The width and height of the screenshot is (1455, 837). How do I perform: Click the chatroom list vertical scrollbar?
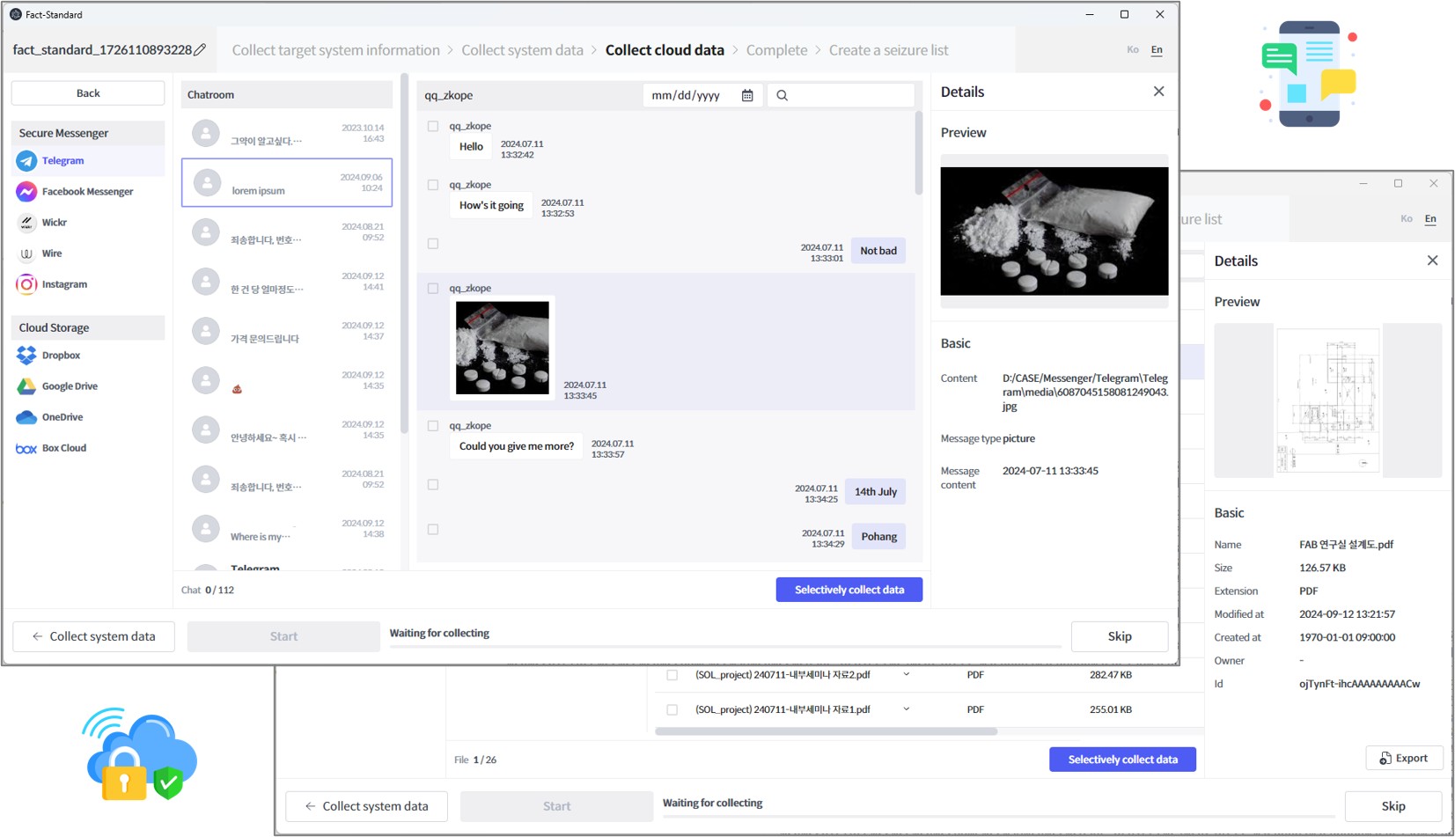(404, 255)
